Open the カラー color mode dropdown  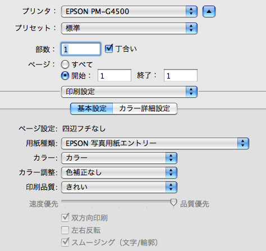(x=119, y=158)
